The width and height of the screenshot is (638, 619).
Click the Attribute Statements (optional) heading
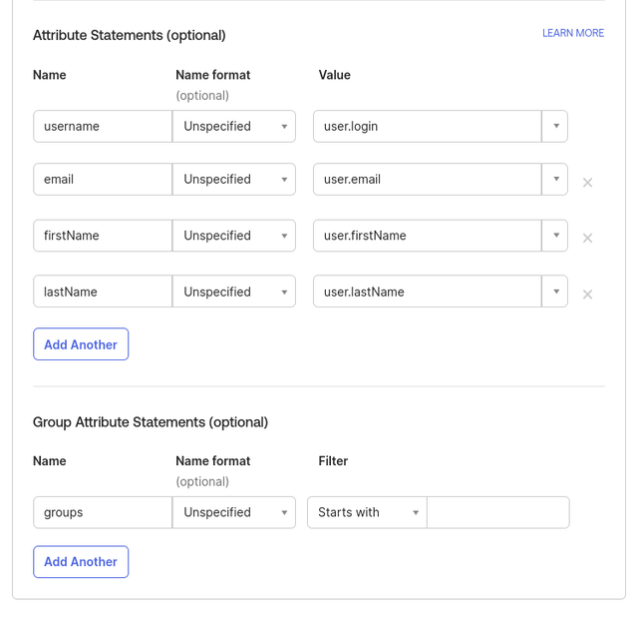pos(130,36)
